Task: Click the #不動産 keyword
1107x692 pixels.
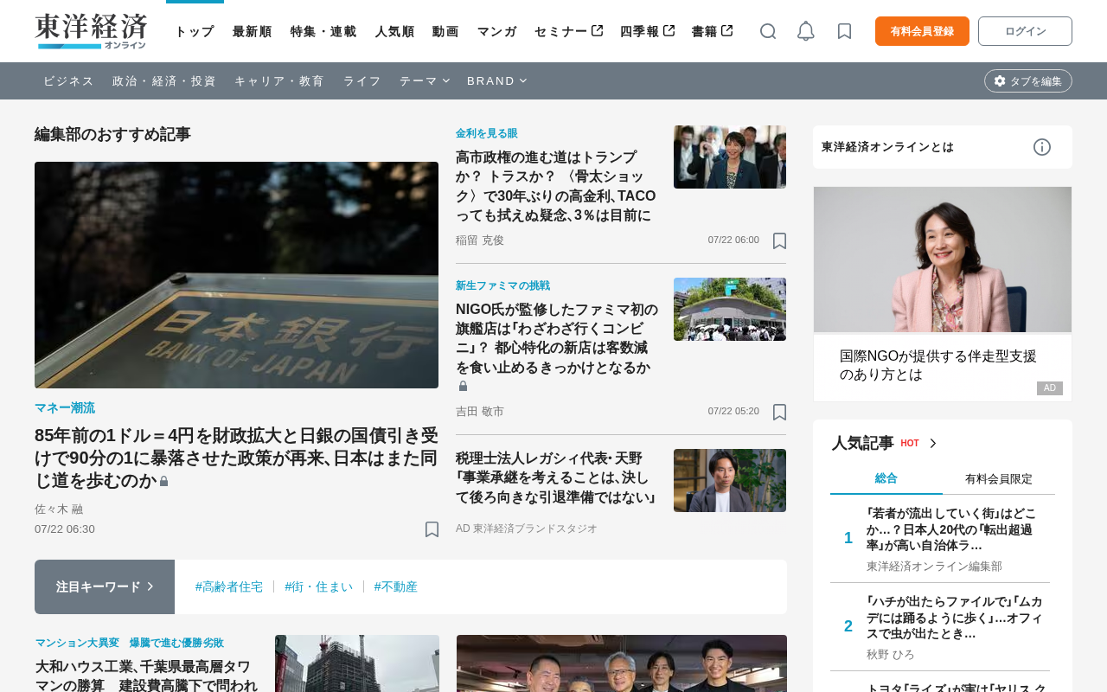Action: point(396,586)
